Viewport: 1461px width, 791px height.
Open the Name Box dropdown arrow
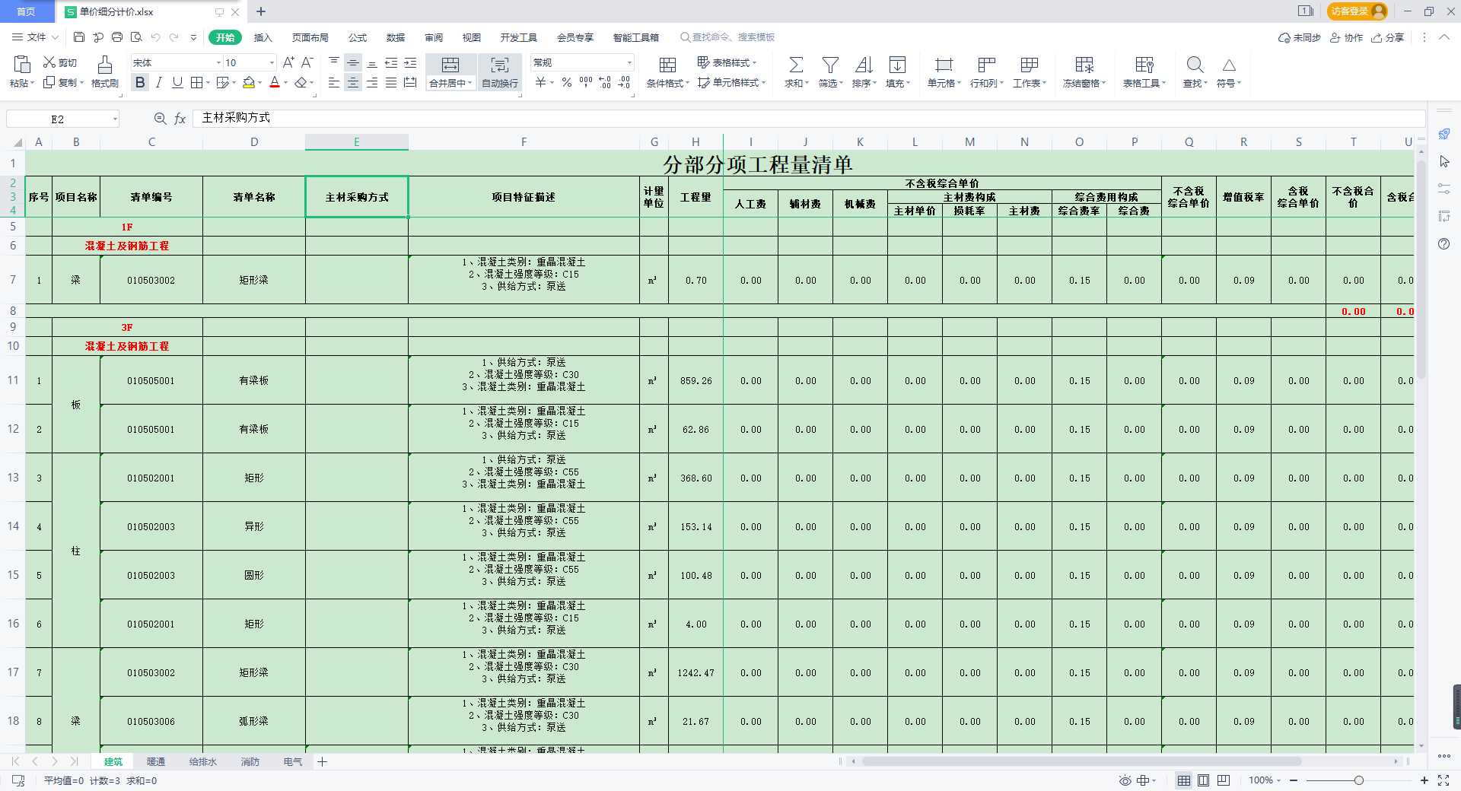[115, 119]
